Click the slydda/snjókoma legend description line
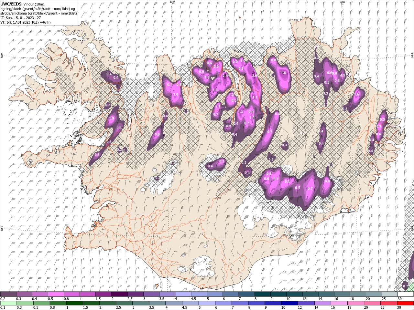 point(38,13)
